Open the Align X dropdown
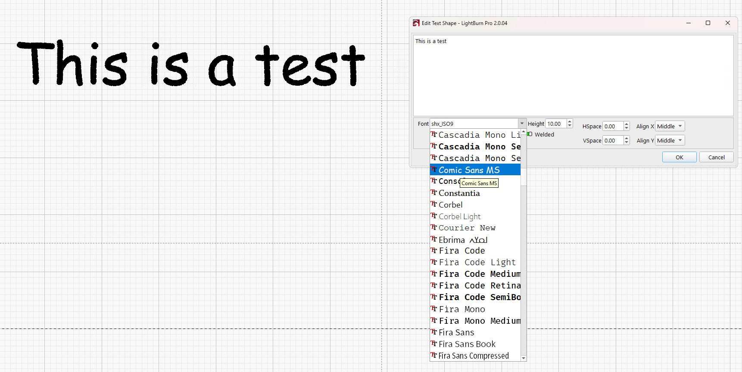This screenshot has width=742, height=372. (670, 126)
